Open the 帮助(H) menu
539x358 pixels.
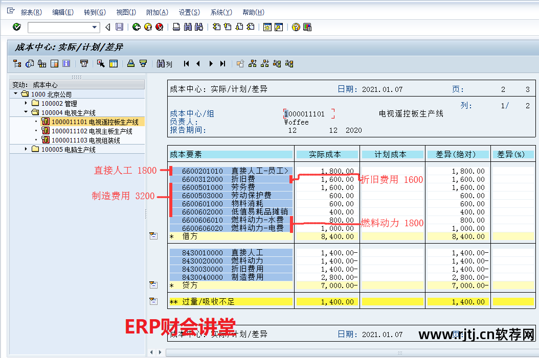[x=253, y=12]
